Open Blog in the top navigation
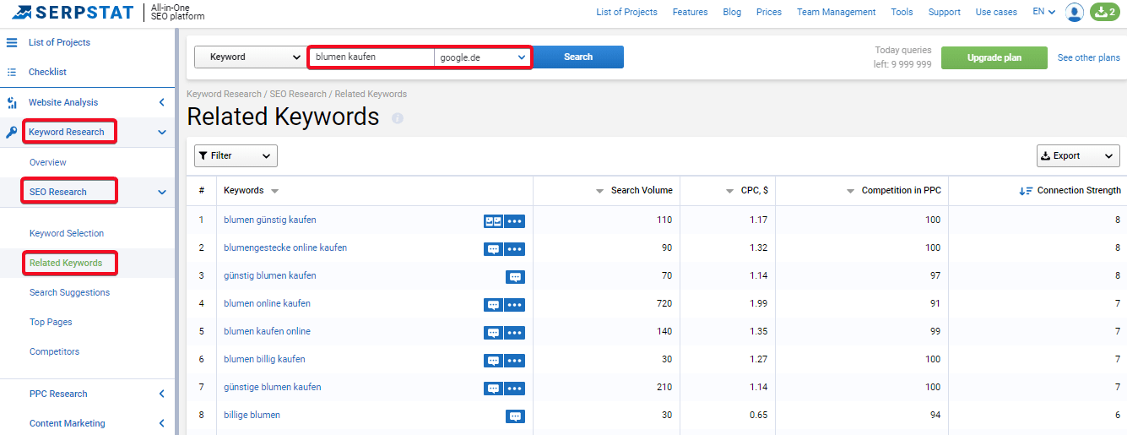The height and width of the screenshot is (435, 1127). [732, 12]
